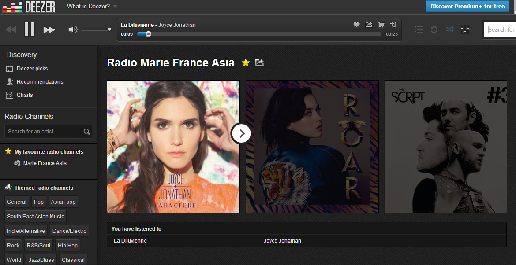The image size is (516, 265).
Task: Skip to the previous track
Action: (x=11, y=29)
